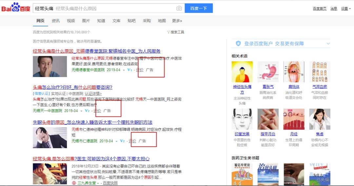The height and width of the screenshot is (186, 354).
Task: Click 三九养生堂 source icon
Action: click(x=74, y=183)
